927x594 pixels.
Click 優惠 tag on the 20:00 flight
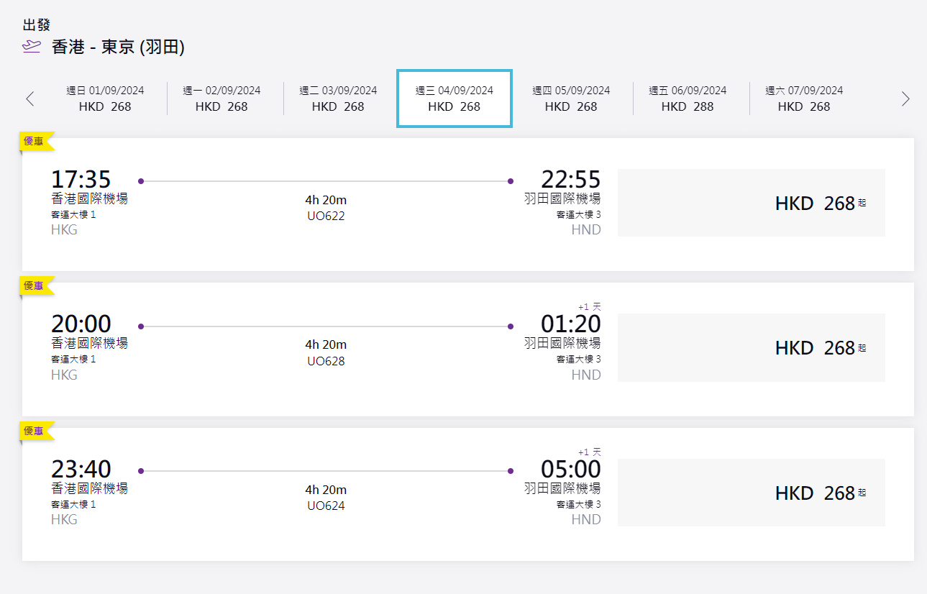35,286
